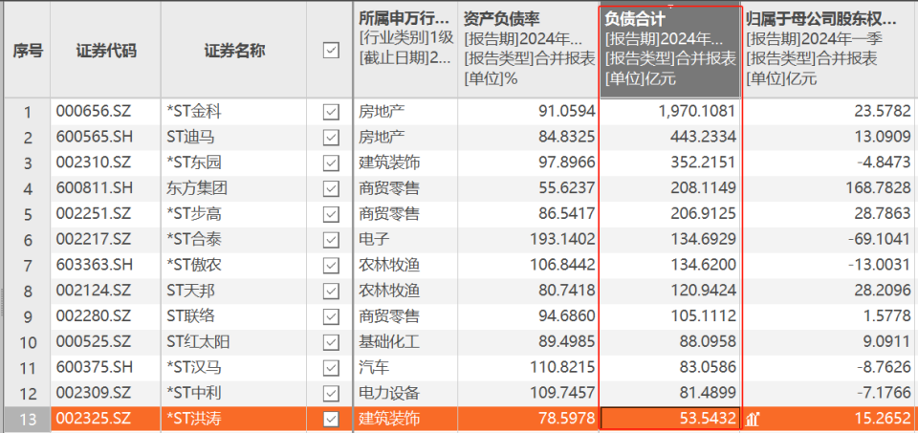The image size is (918, 433).
Task: Click the 资产负债率 column header
Action: pyautogui.click(x=529, y=52)
